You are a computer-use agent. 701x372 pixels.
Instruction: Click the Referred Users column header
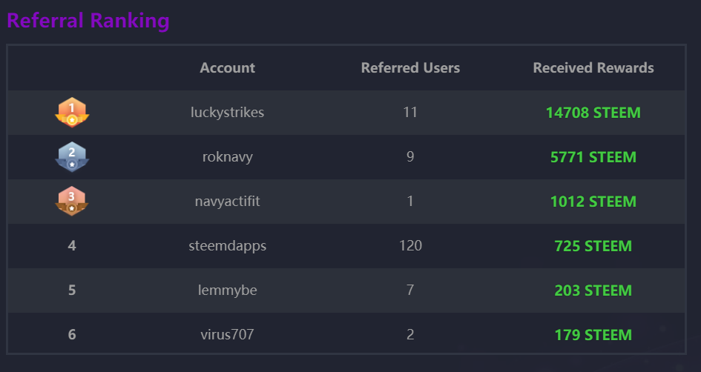click(x=410, y=68)
